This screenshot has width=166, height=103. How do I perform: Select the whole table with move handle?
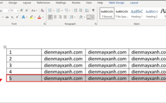pyautogui.click(x=5, y=47)
